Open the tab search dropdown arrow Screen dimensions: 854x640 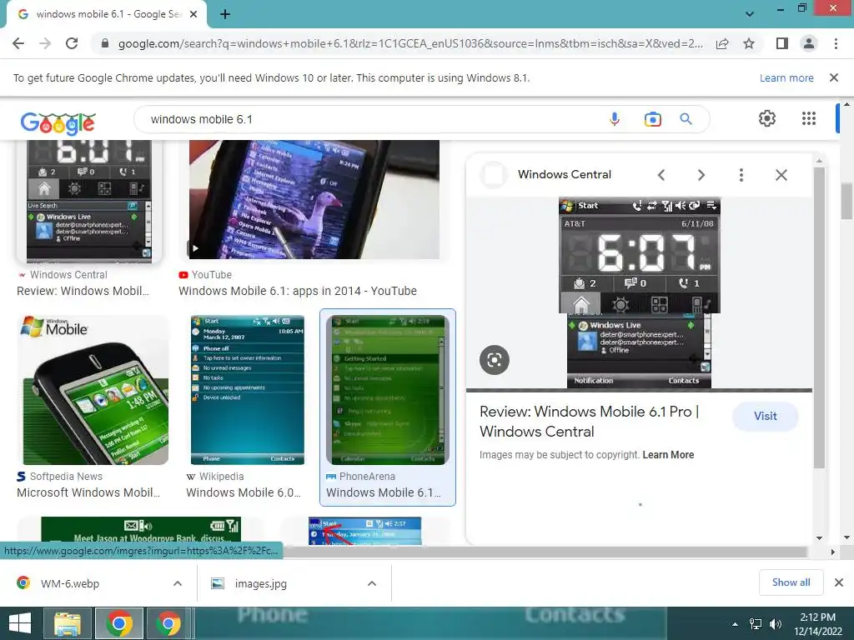(750, 14)
